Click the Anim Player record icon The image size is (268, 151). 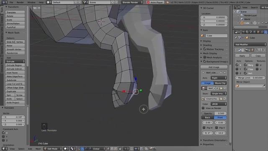point(148,3)
